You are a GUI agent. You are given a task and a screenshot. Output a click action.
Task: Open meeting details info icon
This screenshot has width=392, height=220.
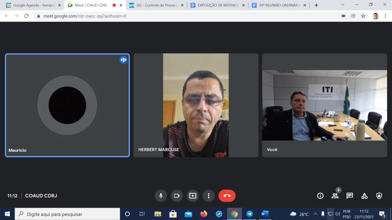320,196
